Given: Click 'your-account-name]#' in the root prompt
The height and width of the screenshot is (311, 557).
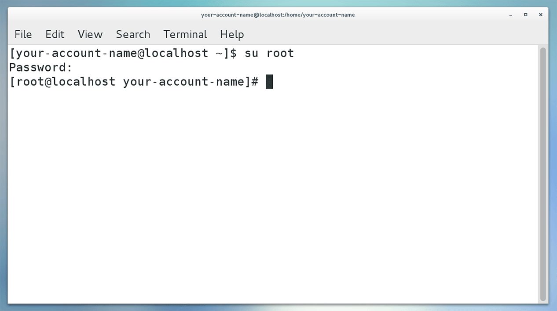Looking at the screenshot, I should click(191, 82).
